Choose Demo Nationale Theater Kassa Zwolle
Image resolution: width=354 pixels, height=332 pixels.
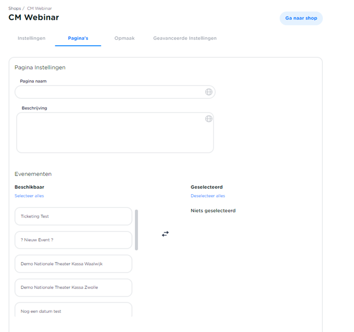tap(73, 288)
